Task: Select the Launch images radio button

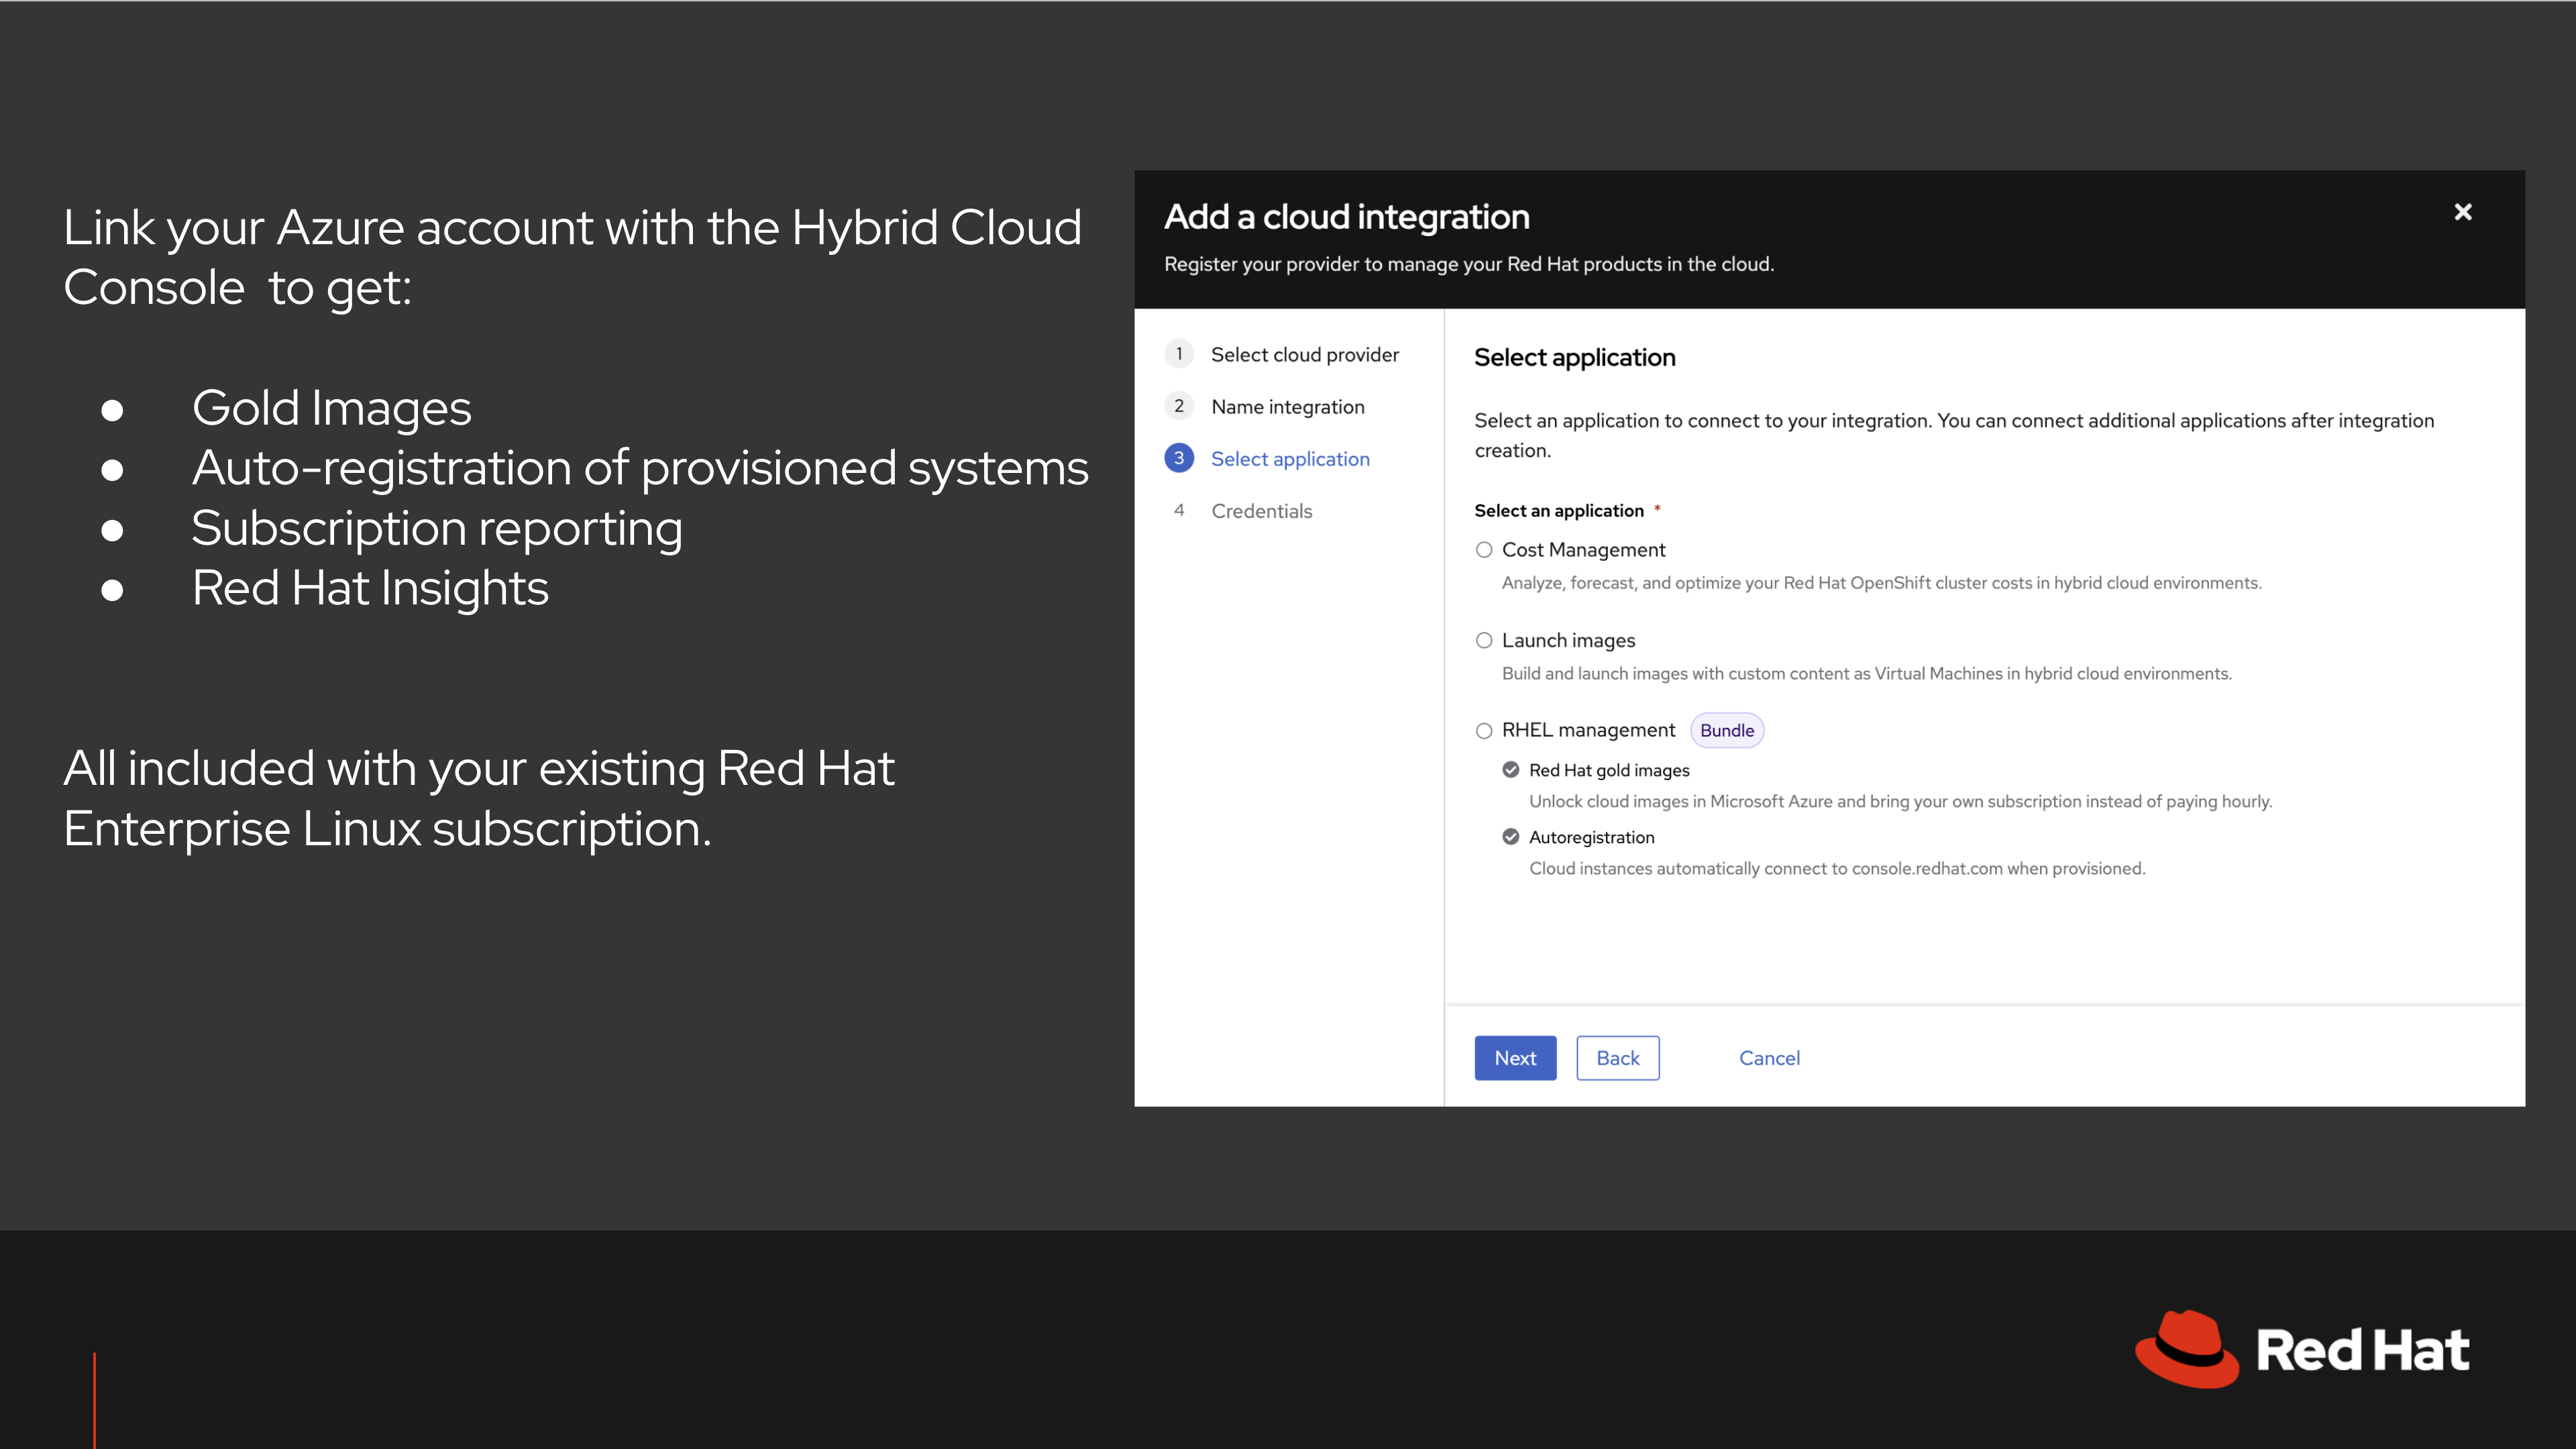Action: point(1484,640)
